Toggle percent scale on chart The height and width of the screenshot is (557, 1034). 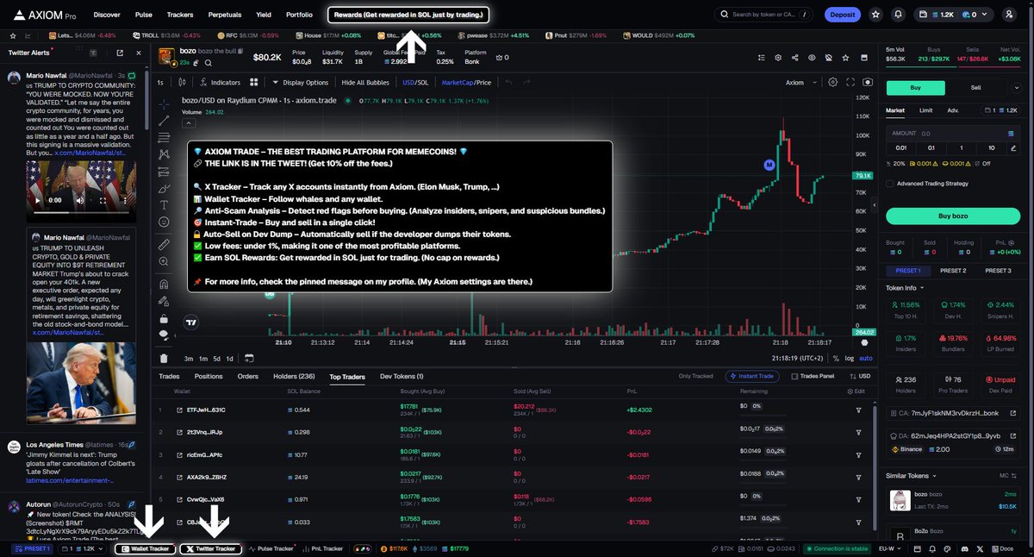[x=837, y=358]
